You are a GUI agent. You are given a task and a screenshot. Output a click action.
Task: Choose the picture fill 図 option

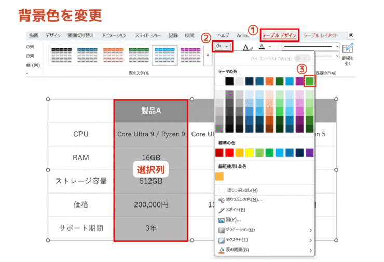pos(229,219)
